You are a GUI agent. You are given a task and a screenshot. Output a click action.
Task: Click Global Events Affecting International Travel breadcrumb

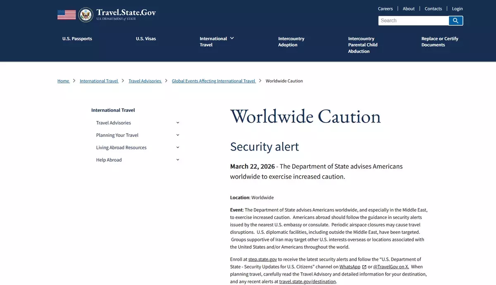[x=213, y=81]
